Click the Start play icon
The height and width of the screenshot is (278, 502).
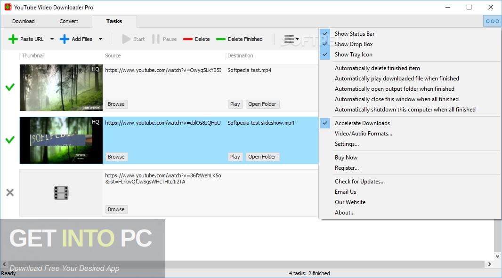(126, 39)
